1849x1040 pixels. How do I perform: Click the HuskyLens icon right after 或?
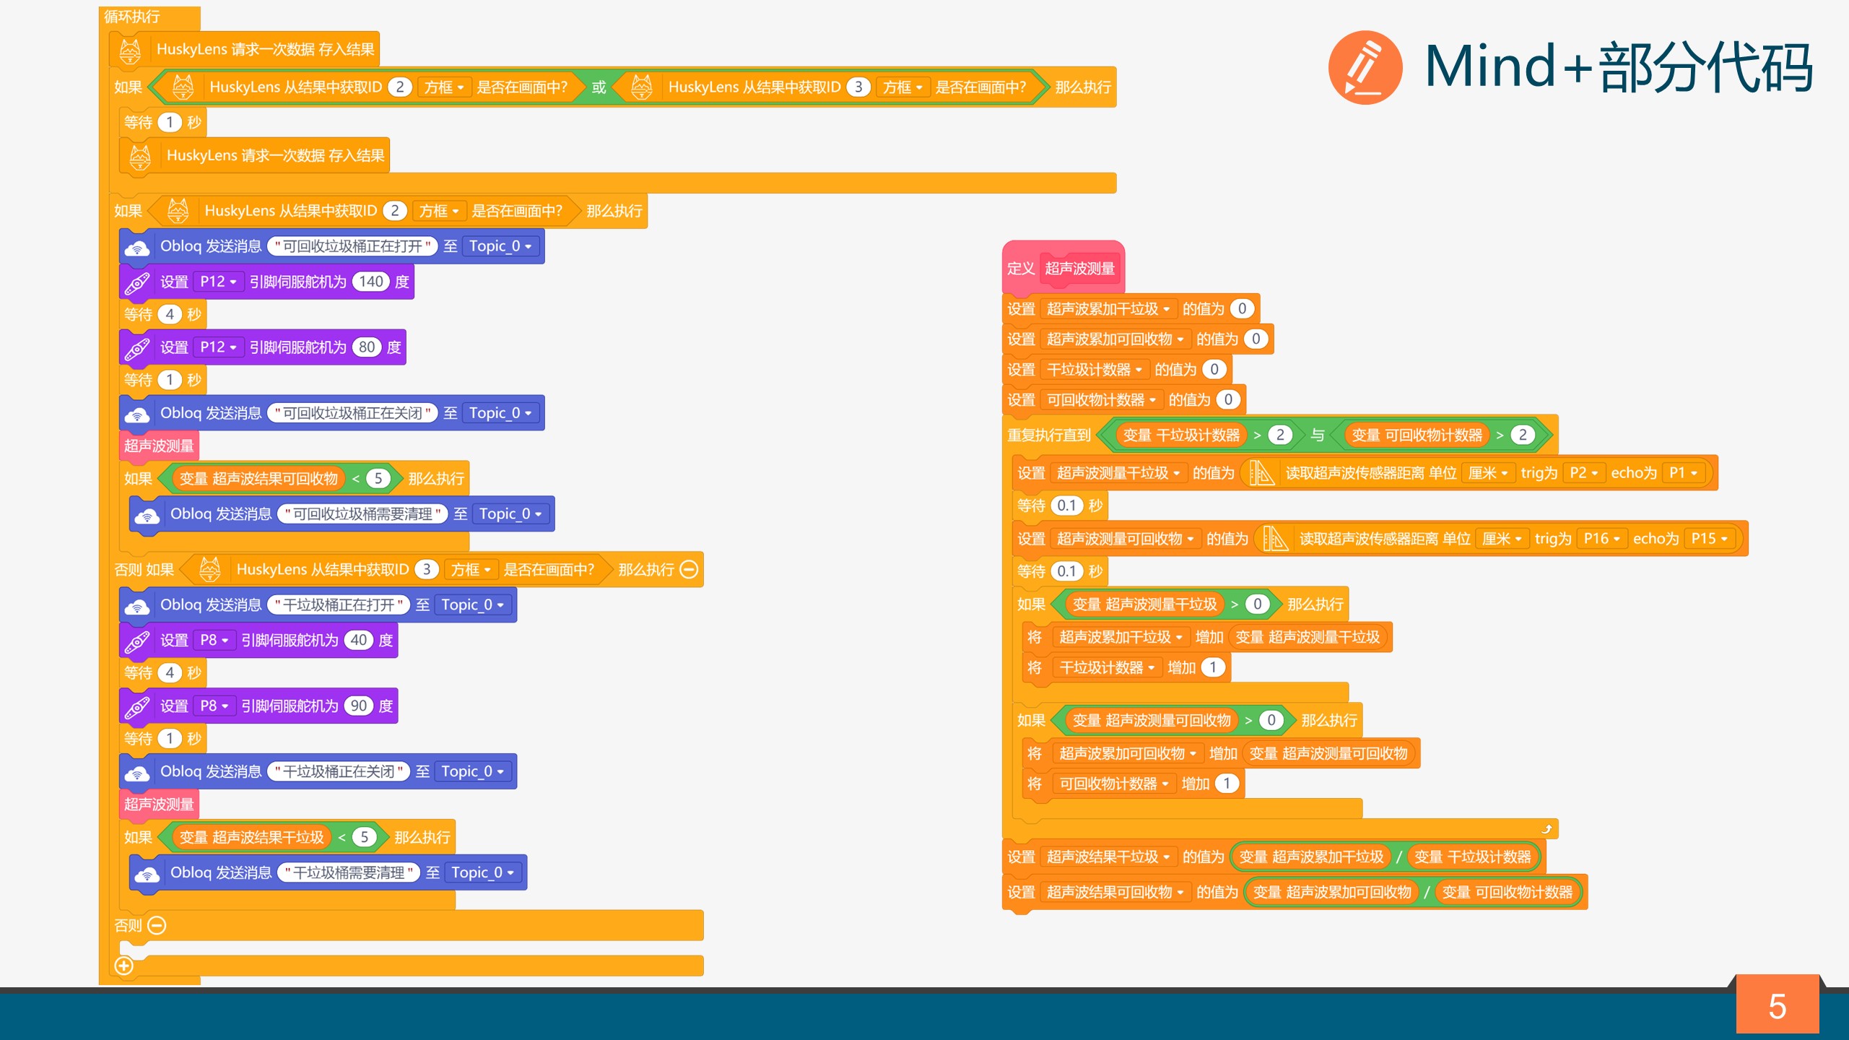click(x=642, y=87)
